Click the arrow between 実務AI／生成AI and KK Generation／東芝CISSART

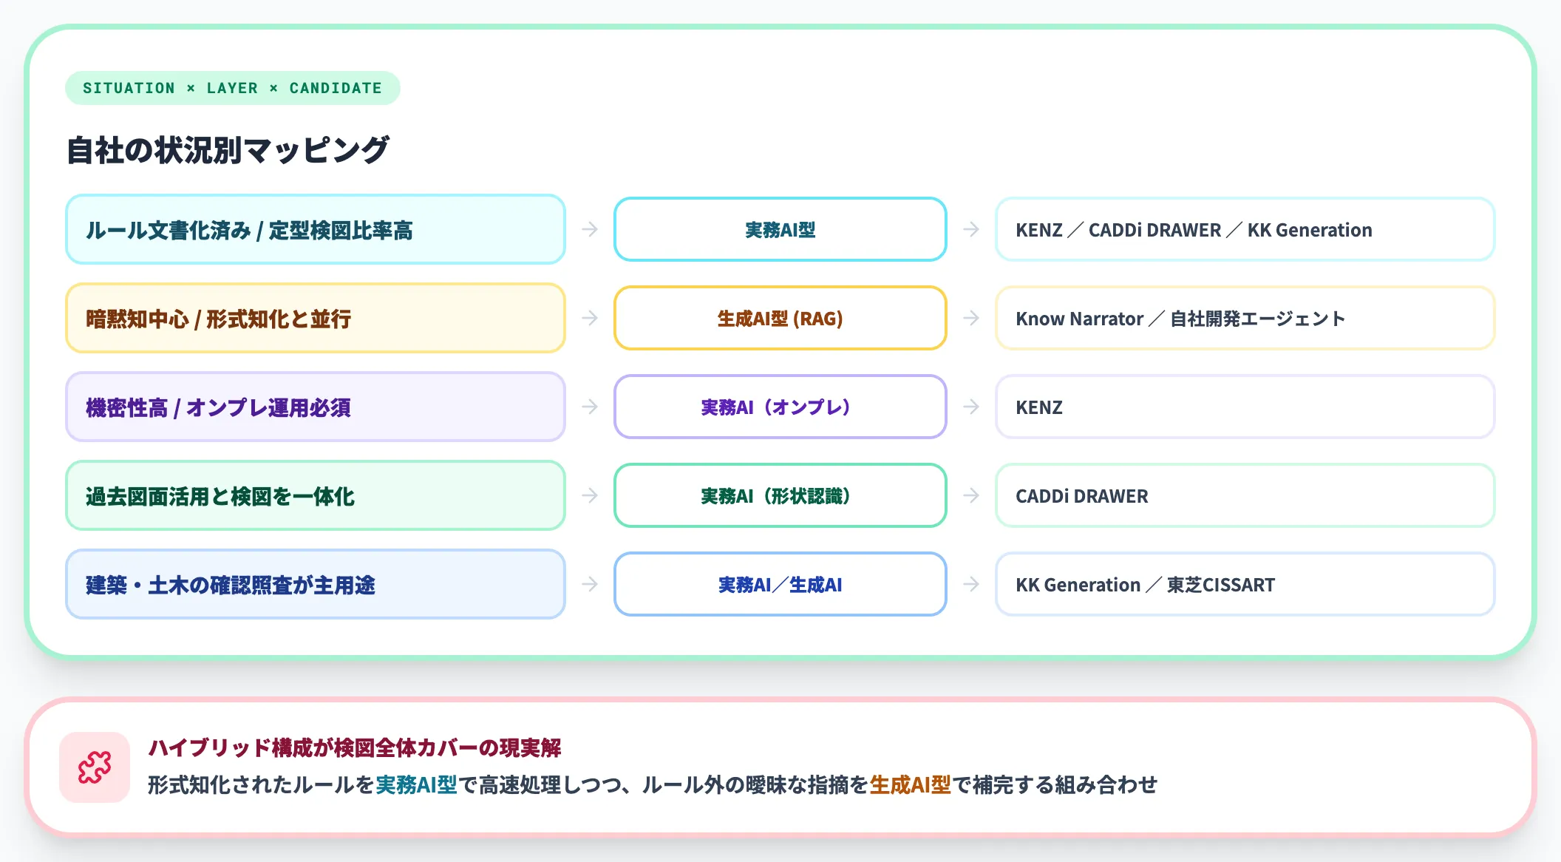pyautogui.click(x=971, y=584)
